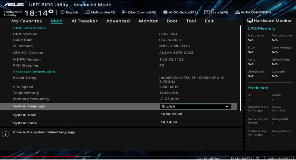The height and width of the screenshot is (160, 296).
Task: Open the Tool tab
Action: (191, 21)
